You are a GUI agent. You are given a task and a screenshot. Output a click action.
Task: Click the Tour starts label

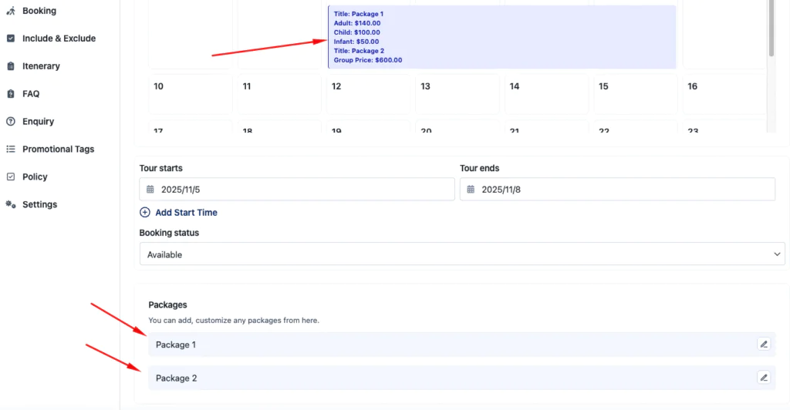(160, 168)
